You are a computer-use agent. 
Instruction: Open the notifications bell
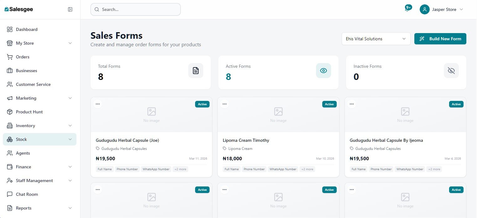click(407, 9)
